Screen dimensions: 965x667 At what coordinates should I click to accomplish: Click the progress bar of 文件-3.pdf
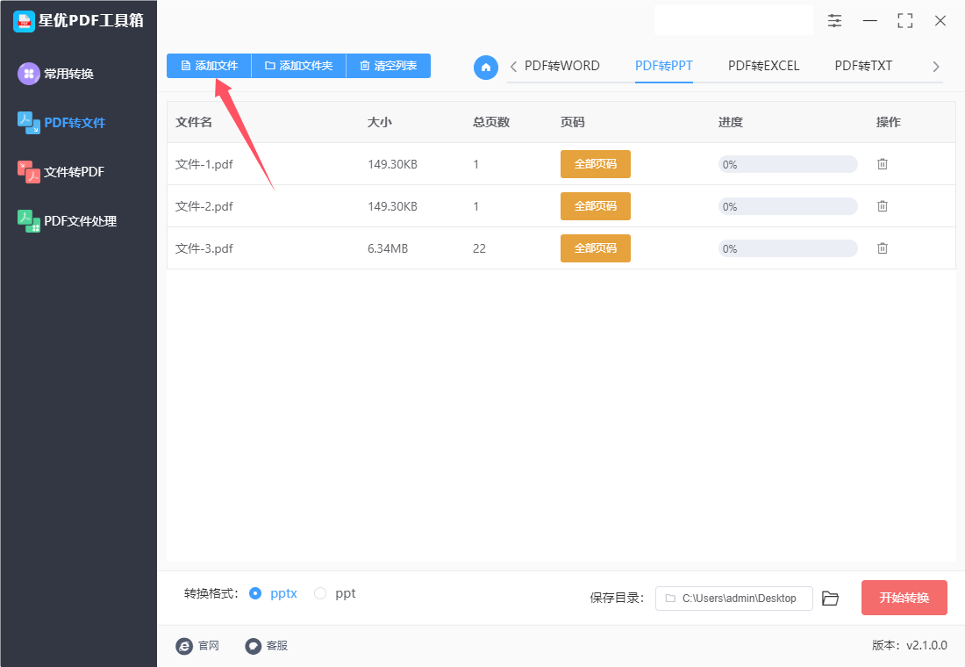pyautogui.click(x=788, y=249)
